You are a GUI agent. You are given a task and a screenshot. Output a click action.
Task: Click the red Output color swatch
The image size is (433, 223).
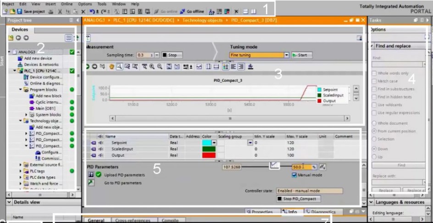tap(209, 155)
